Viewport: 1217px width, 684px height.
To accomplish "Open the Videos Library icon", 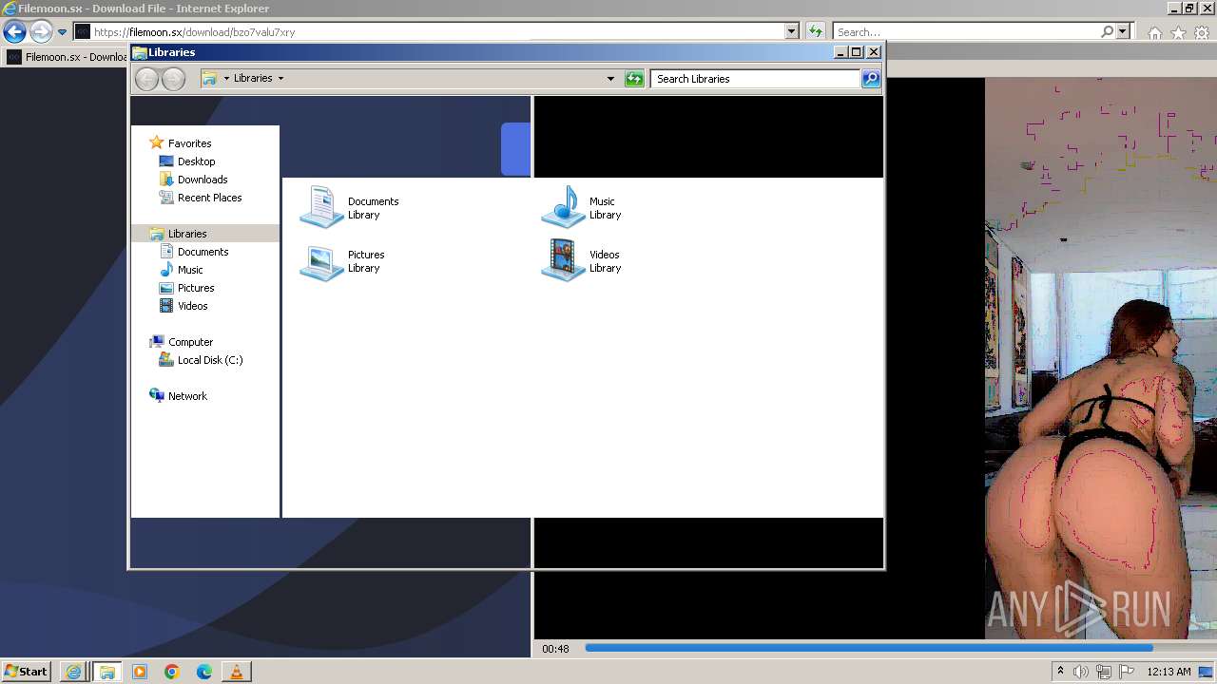I will (x=581, y=261).
